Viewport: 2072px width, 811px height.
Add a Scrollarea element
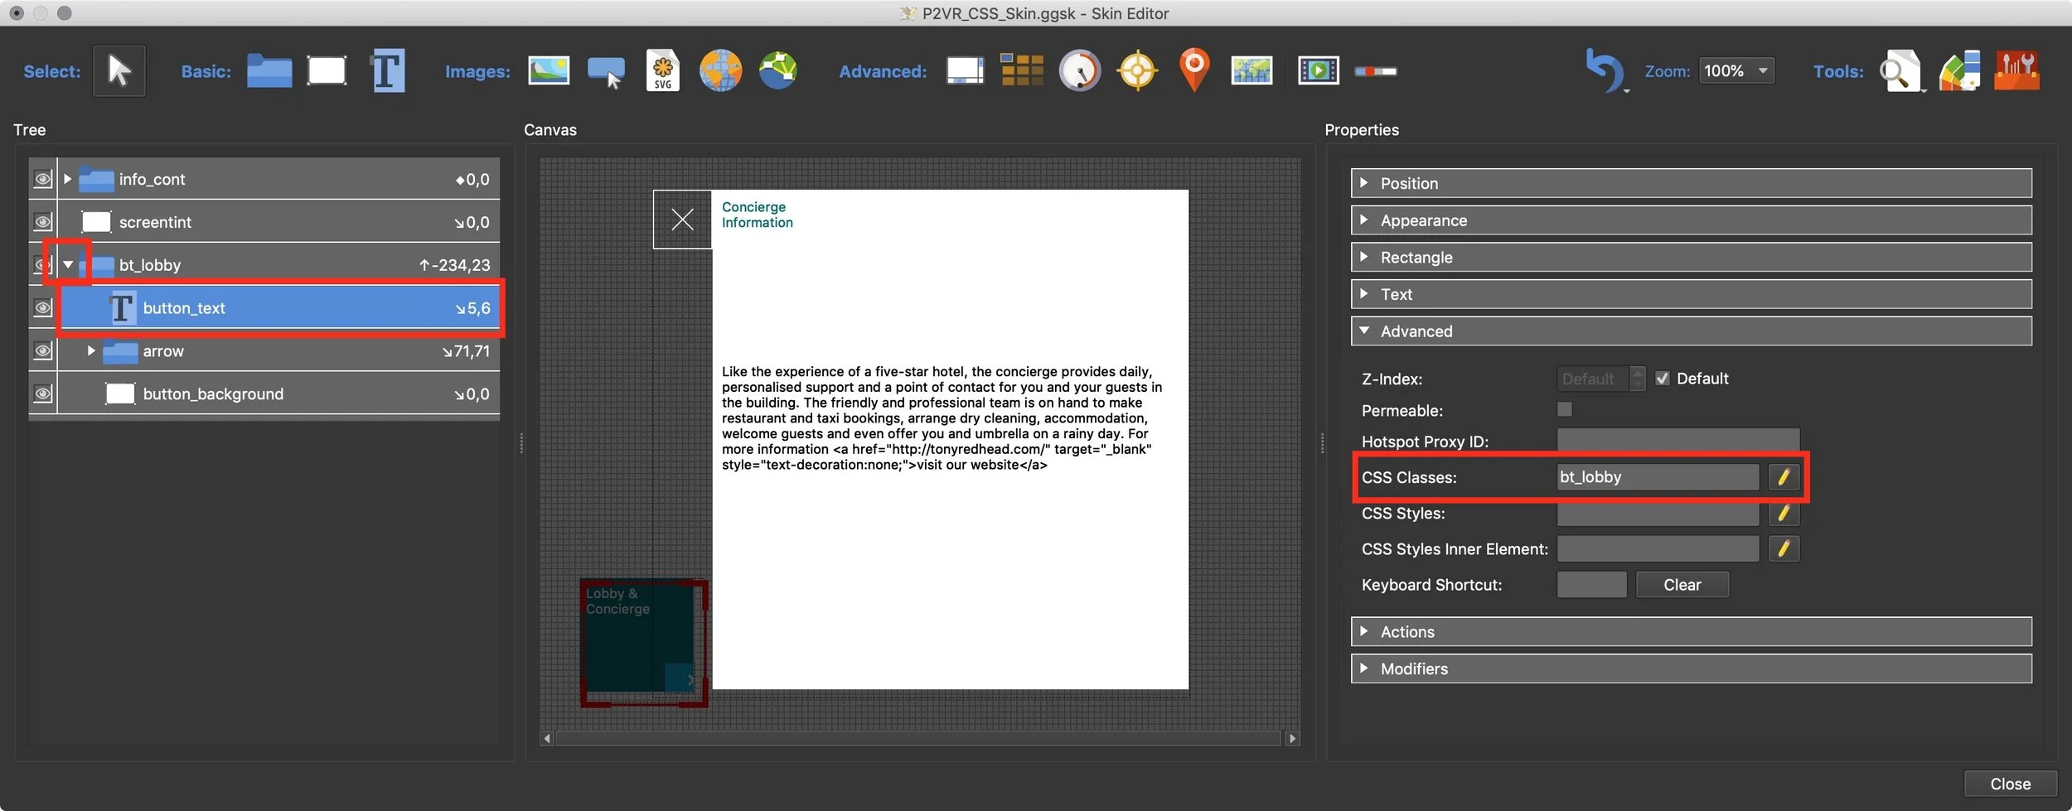pos(965,71)
